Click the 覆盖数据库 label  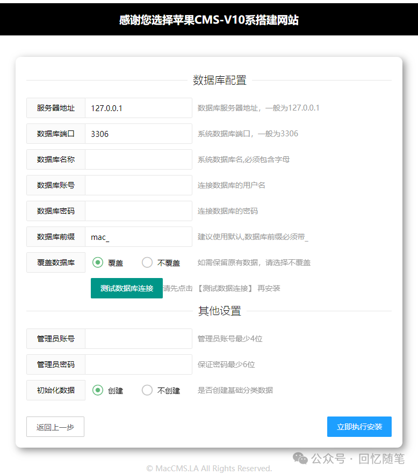(56, 262)
